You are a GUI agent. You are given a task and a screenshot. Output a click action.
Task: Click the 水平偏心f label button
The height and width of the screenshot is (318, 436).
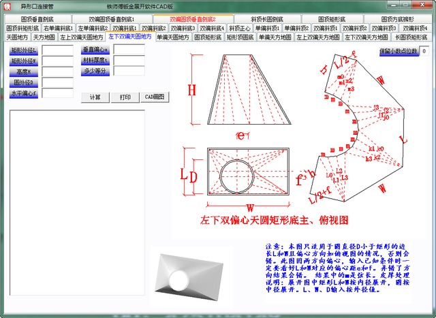(24, 93)
